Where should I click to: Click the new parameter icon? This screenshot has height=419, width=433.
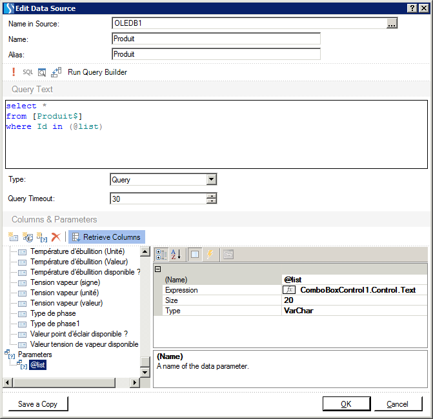coord(42,237)
